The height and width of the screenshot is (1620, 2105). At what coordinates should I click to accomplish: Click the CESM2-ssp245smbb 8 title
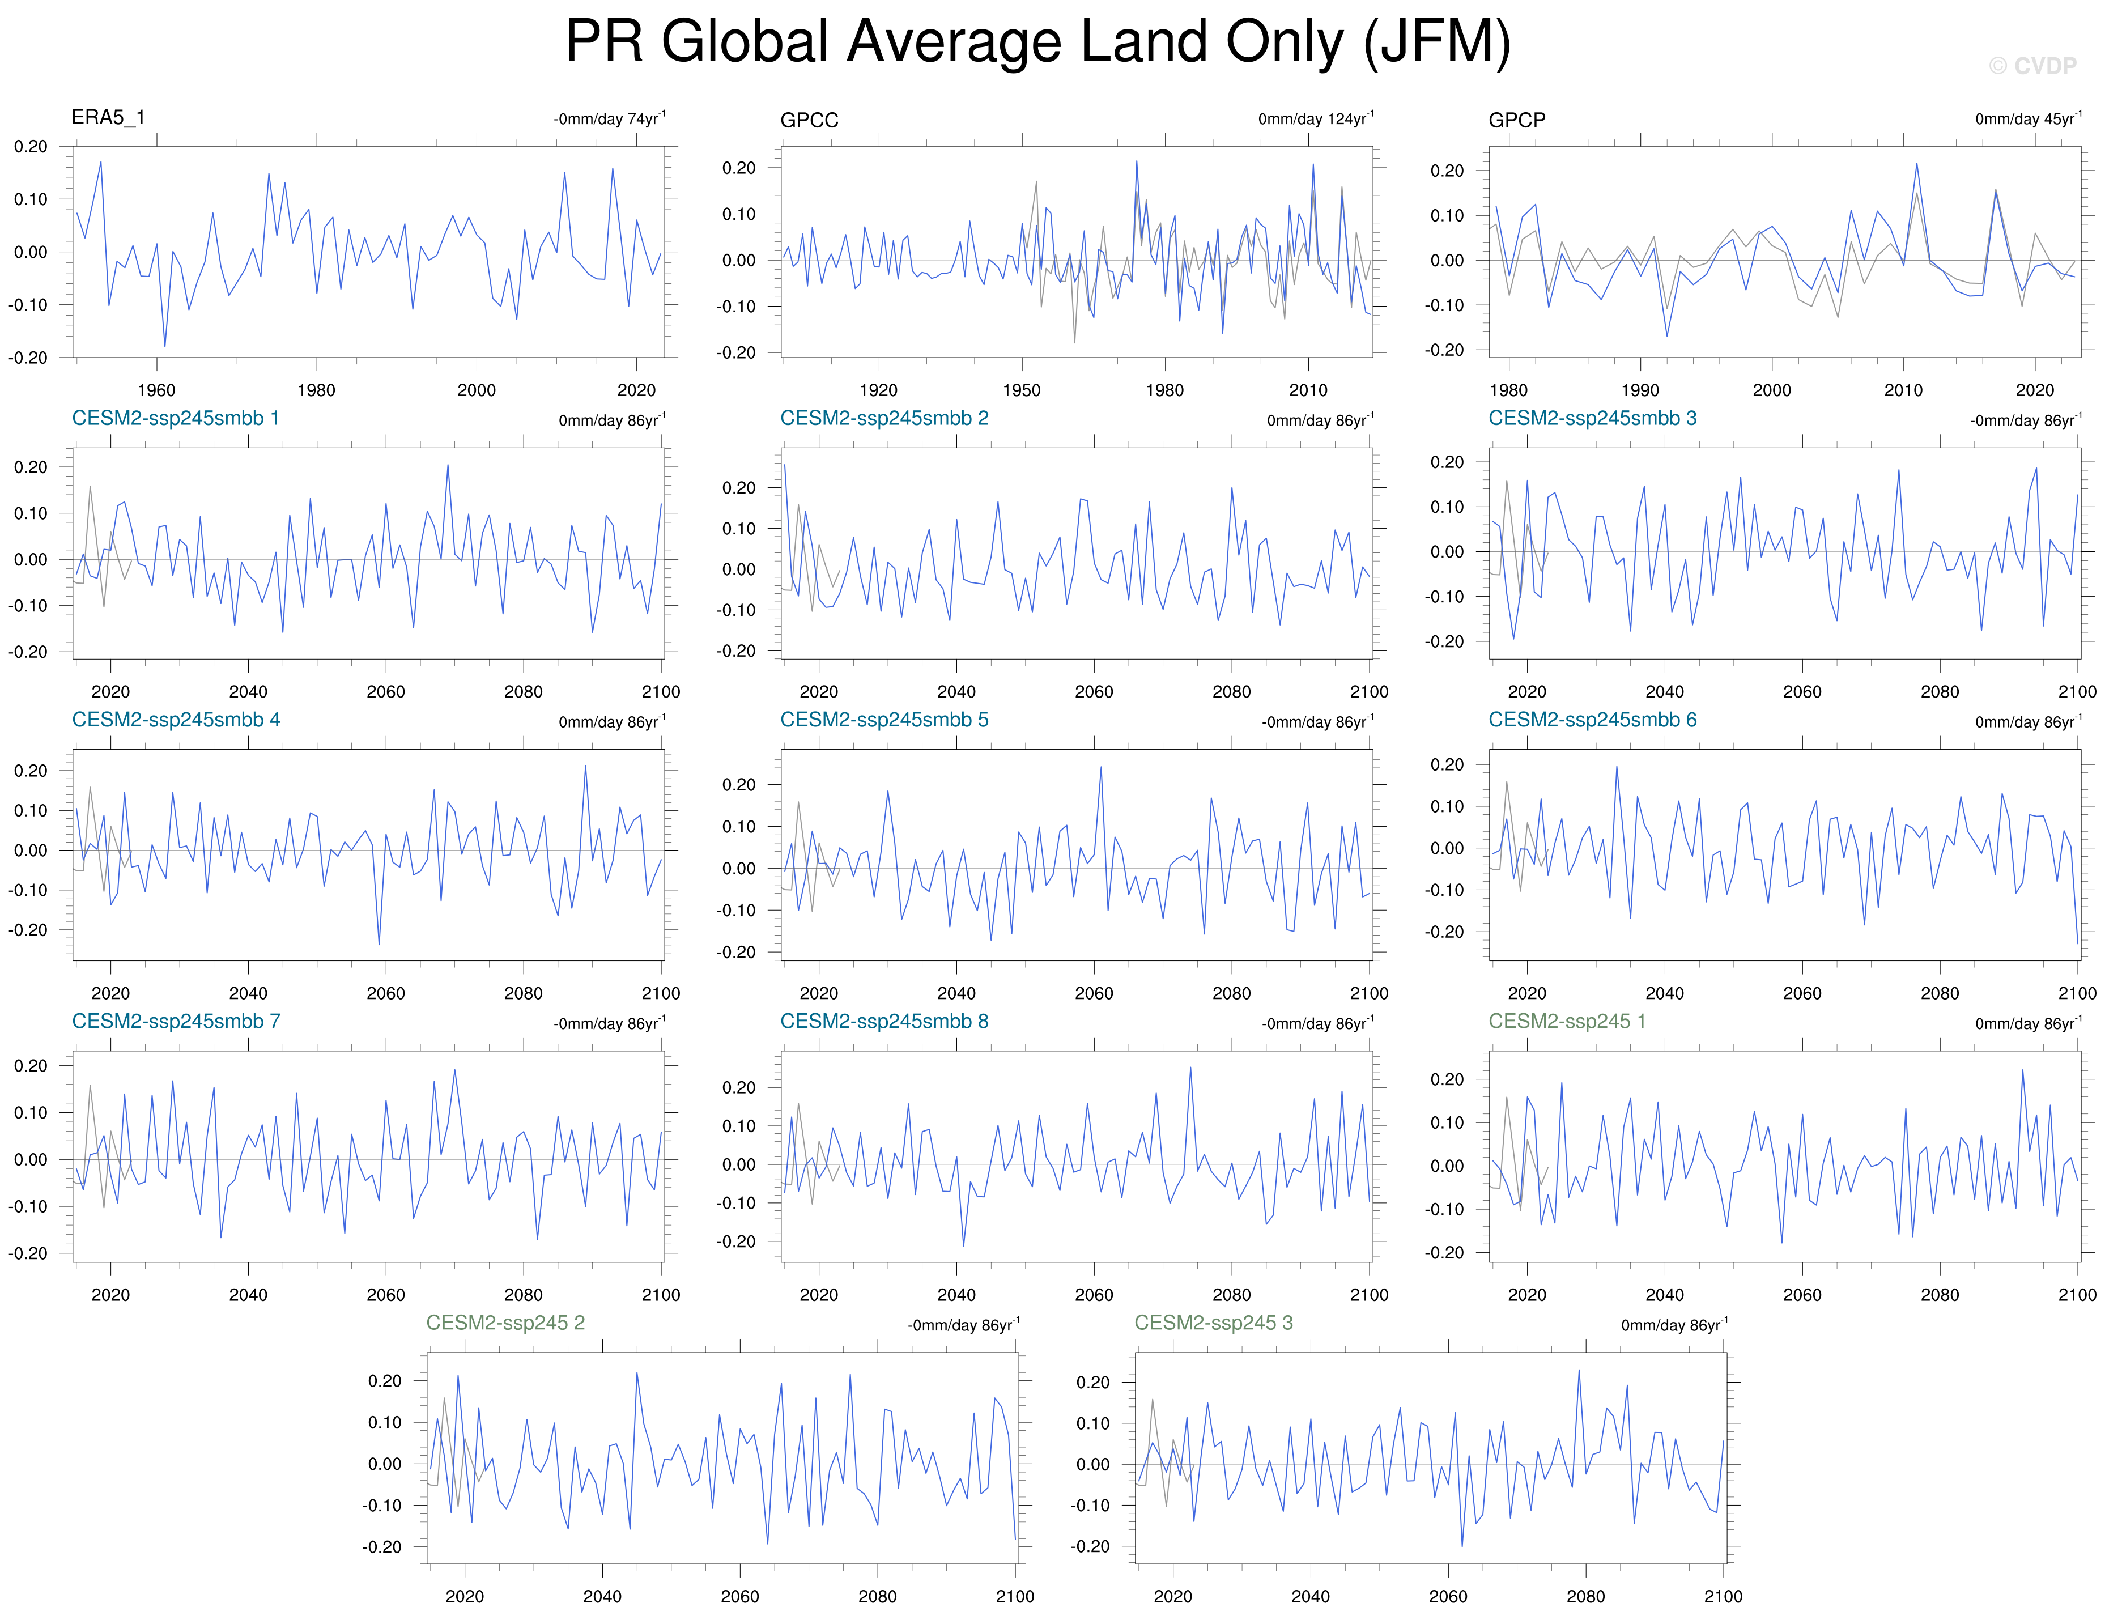(x=884, y=1022)
